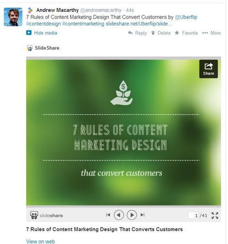Jump to first slide in the SlideShare player
The image size is (228, 244).
tap(108, 215)
